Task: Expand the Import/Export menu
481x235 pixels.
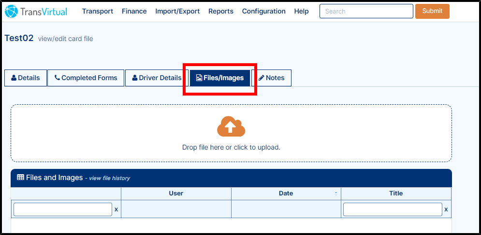Action: tap(177, 11)
